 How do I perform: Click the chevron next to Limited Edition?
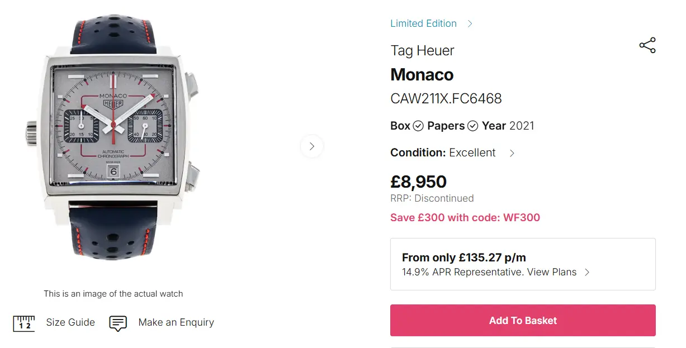click(470, 23)
